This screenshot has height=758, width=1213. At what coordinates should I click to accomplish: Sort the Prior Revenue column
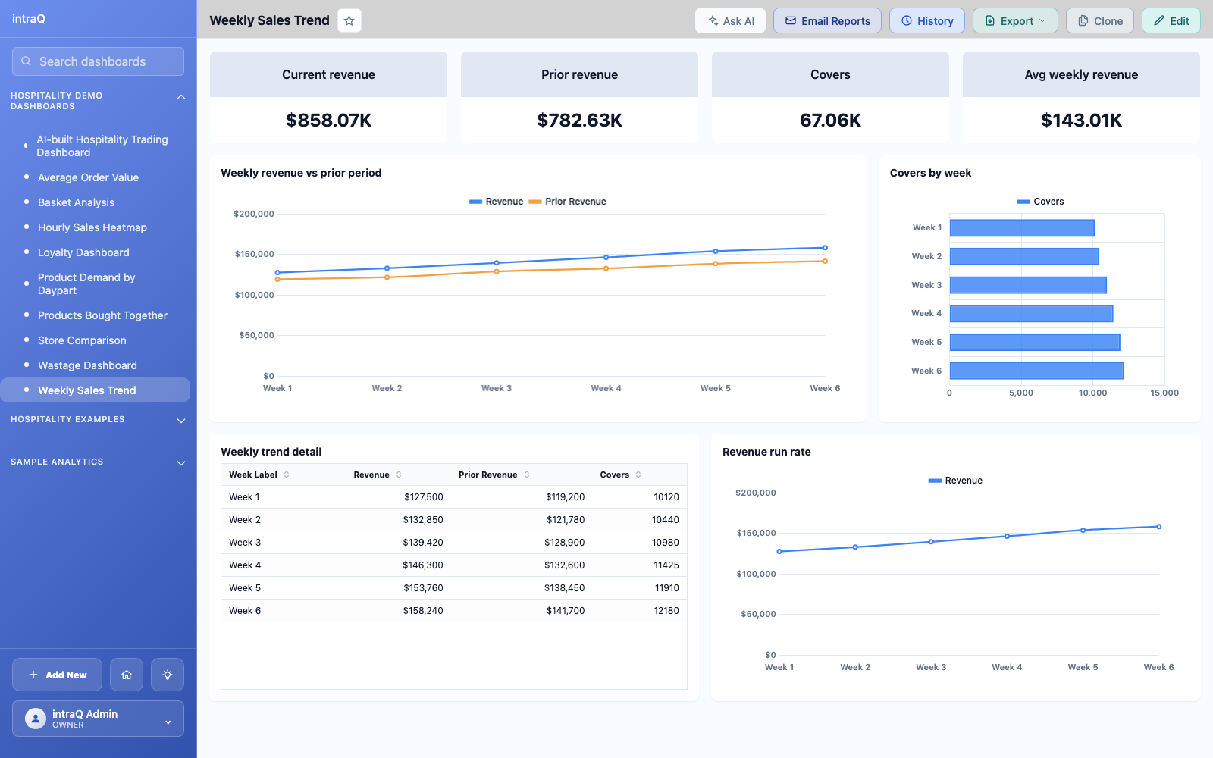527,475
